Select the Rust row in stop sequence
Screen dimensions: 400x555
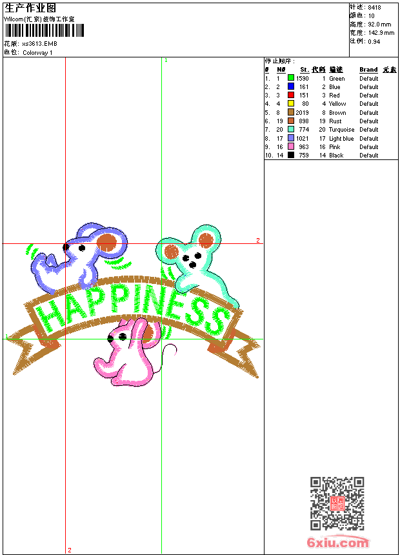tap(335, 121)
